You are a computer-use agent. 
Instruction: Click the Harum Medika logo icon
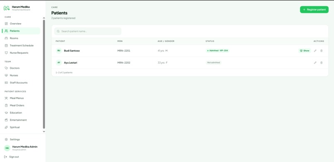click(x=7, y=8)
